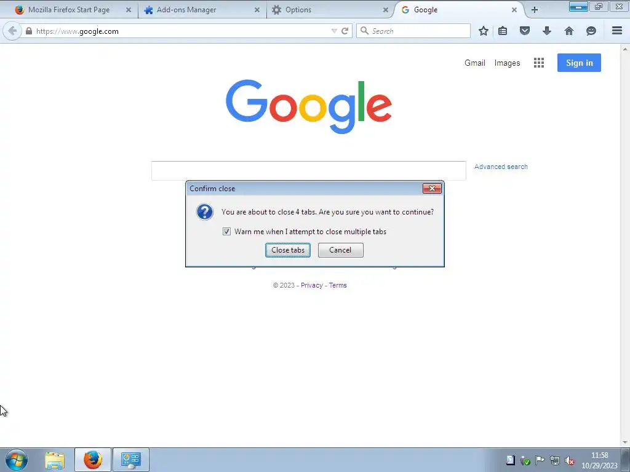This screenshot has width=630, height=472.
Task: Open the Terms link in footer
Action: [x=338, y=285]
